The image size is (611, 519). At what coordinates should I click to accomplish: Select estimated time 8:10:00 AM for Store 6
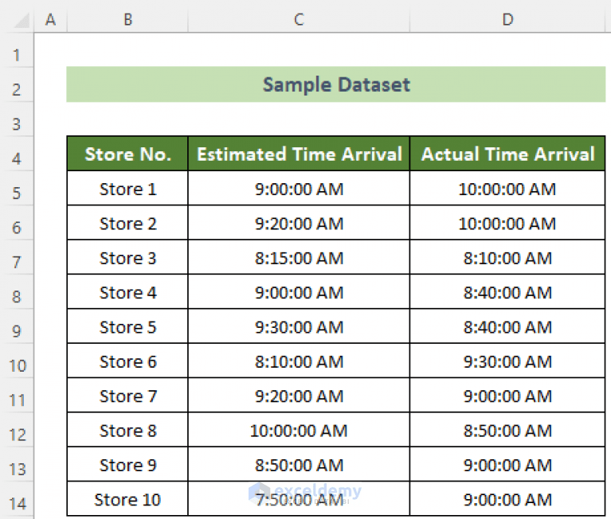(299, 361)
